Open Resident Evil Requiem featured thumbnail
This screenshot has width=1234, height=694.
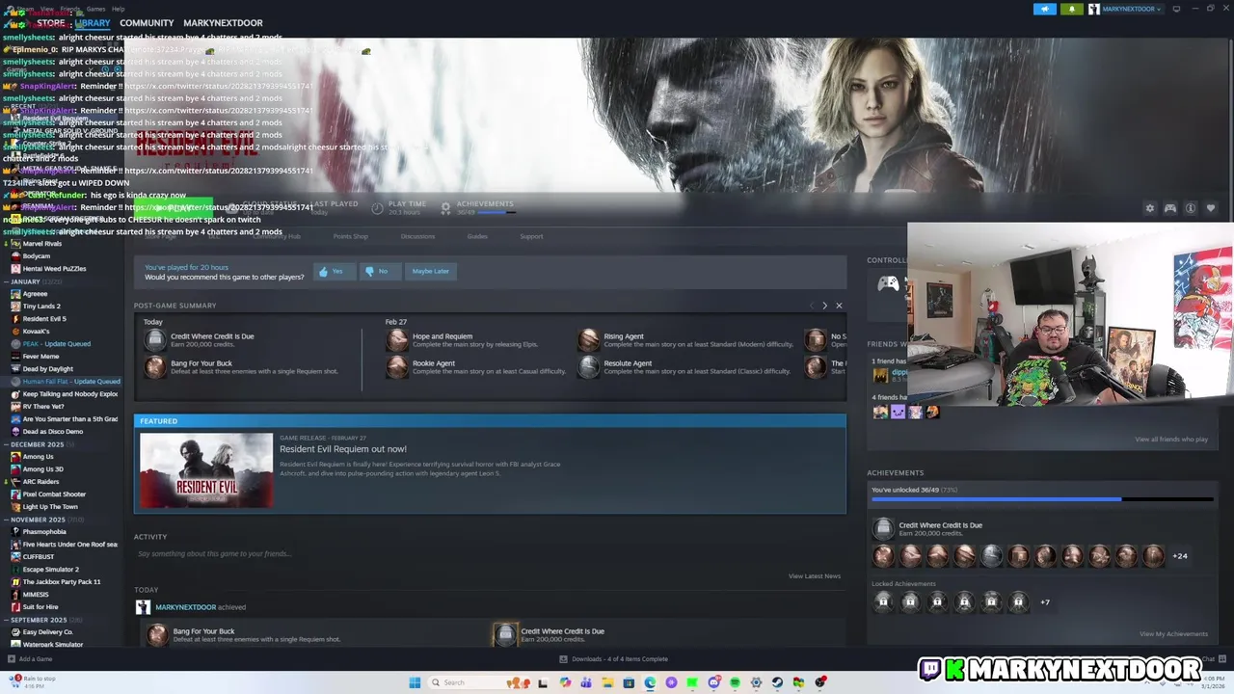coord(206,470)
